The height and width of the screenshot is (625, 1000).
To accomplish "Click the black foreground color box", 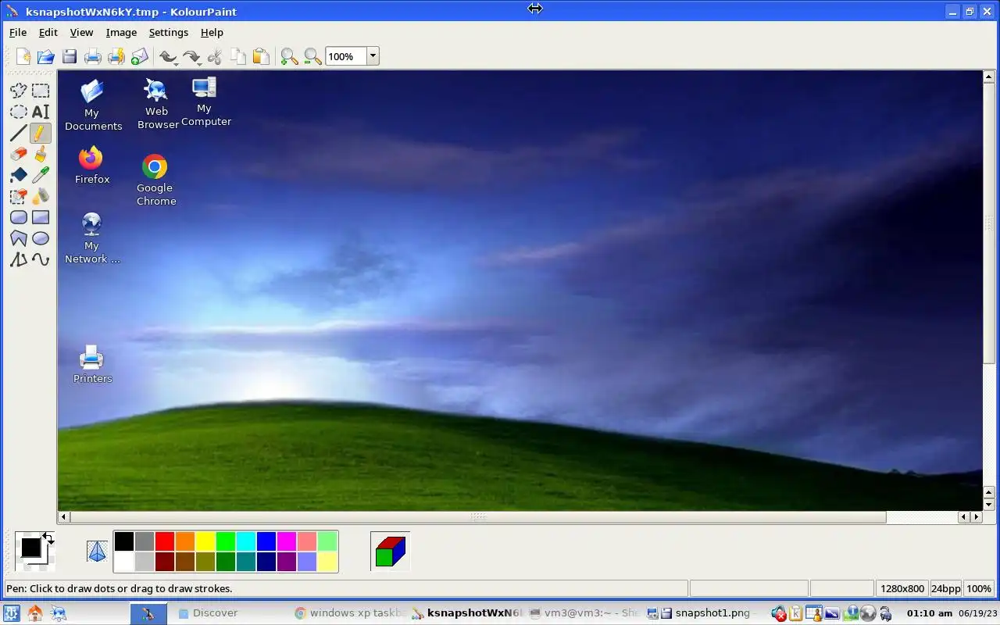I will point(30,547).
